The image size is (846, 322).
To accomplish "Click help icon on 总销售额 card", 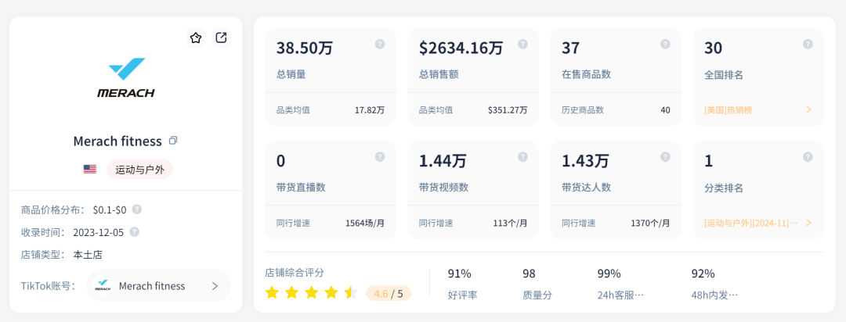I will click(x=522, y=45).
